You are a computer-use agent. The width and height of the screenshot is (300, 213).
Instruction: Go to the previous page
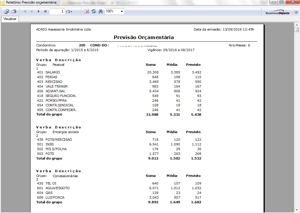[x=31, y=11]
